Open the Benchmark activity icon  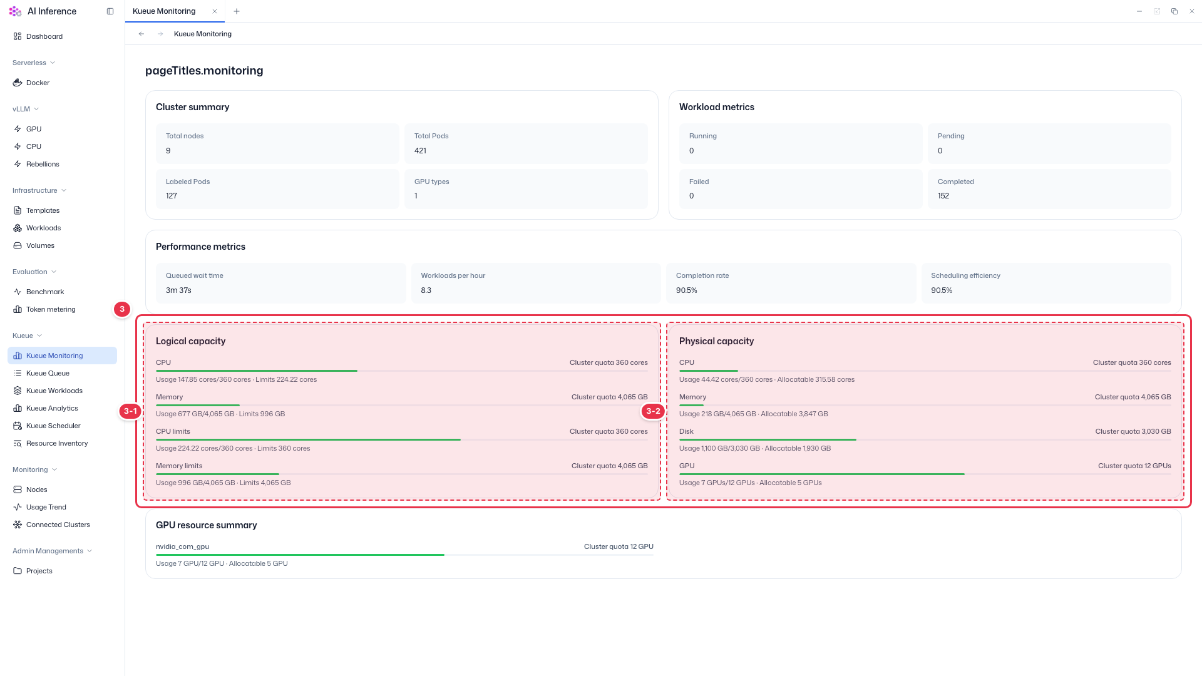tap(18, 292)
